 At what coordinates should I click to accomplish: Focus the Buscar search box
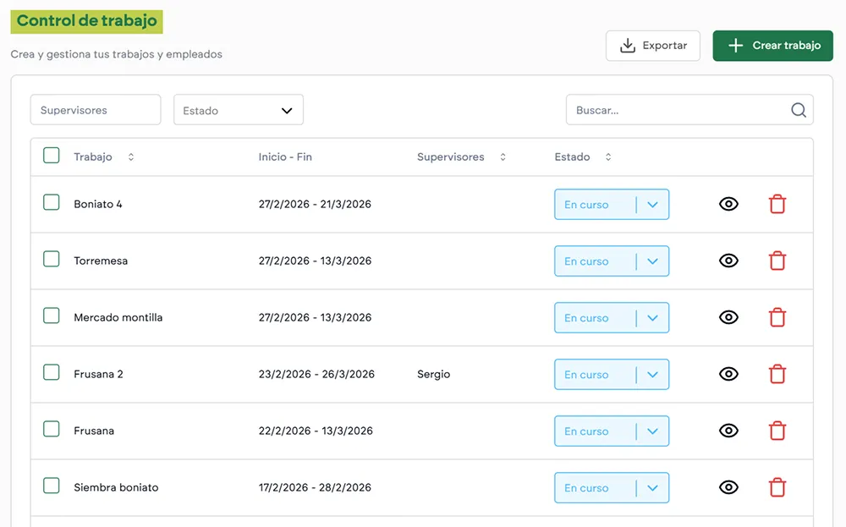677,110
